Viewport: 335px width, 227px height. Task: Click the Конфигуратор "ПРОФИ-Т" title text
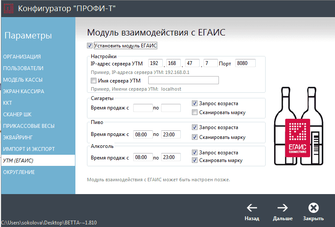tap(67, 9)
